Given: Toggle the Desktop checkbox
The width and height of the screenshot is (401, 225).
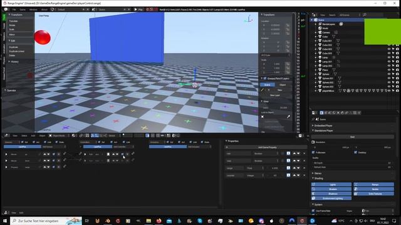Looking at the screenshot, I should 356,152.
